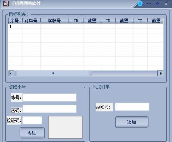Click the app logo icon in title bar
172x142 pixels.
tap(6, 4)
